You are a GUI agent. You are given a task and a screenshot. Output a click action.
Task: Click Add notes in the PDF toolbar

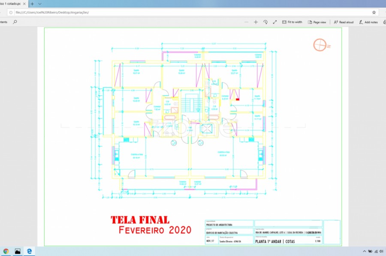point(368,22)
